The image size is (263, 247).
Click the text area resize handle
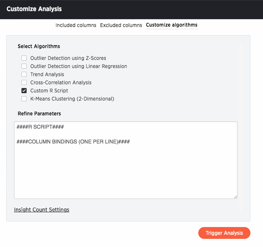(235, 197)
